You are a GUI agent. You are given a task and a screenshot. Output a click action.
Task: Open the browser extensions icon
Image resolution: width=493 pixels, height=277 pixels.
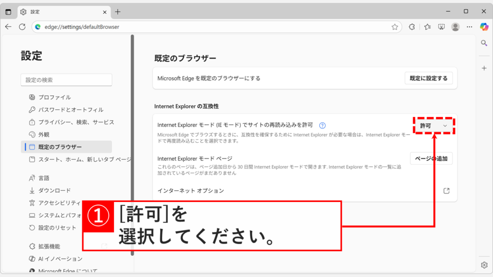tap(412, 27)
